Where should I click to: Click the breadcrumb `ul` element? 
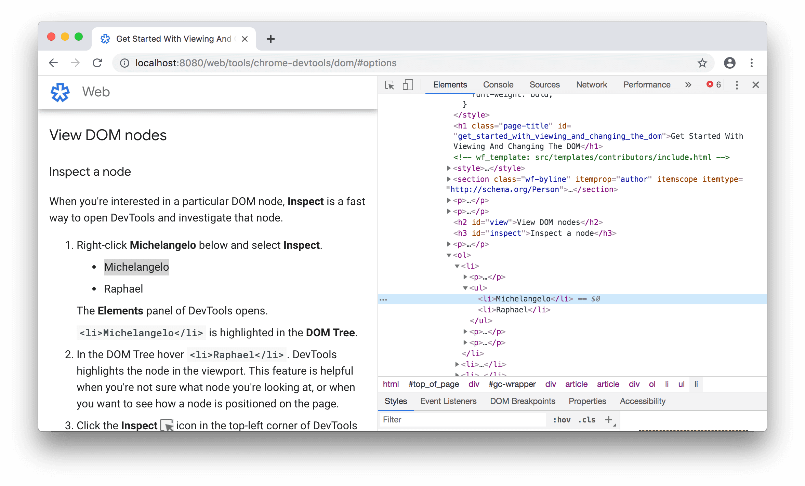[681, 384]
